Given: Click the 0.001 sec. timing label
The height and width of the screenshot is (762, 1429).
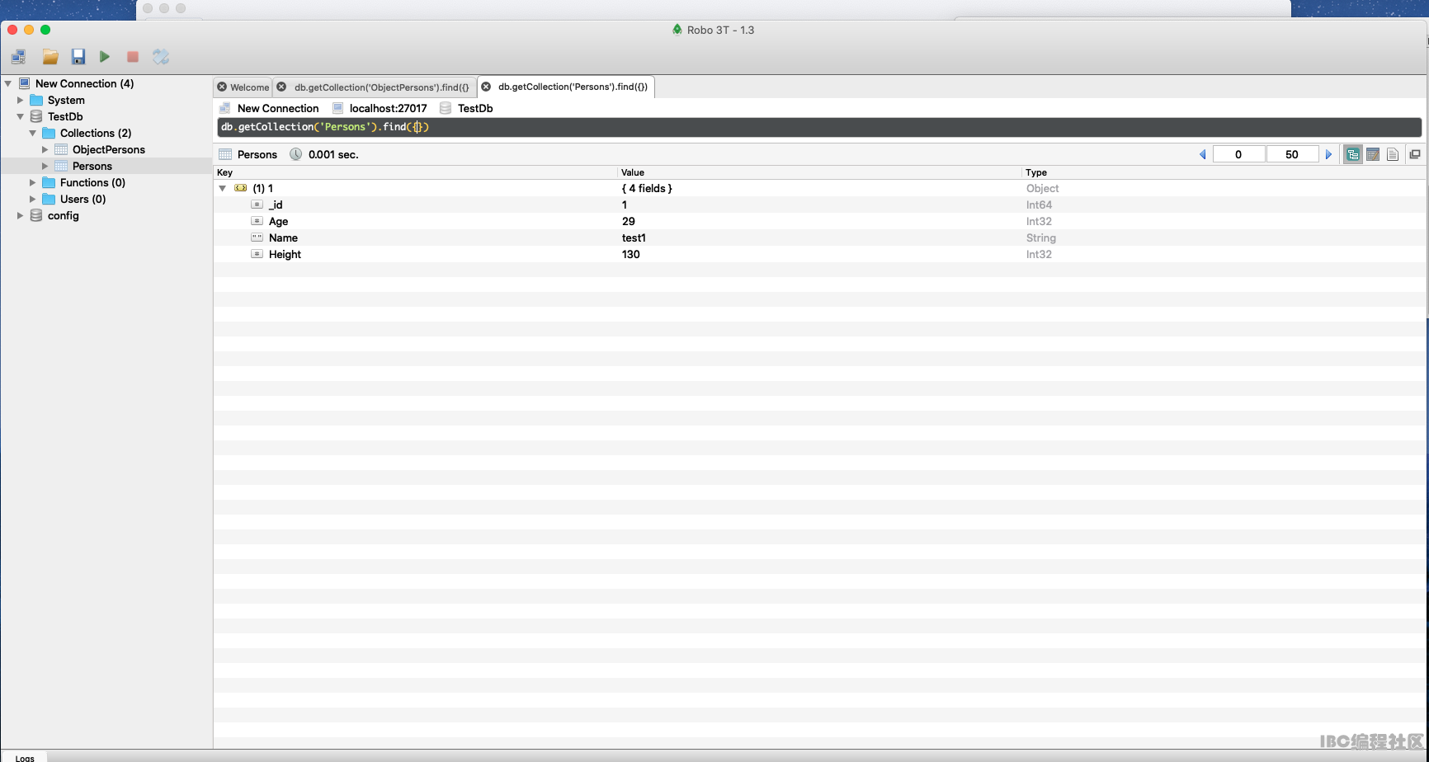Looking at the screenshot, I should [x=333, y=154].
